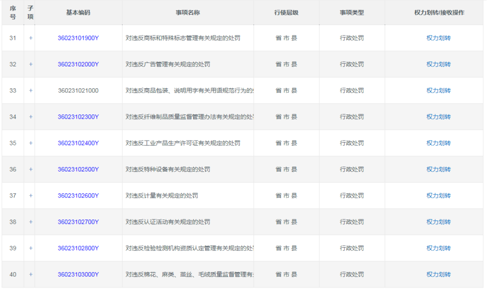The image size is (487, 289).
Task: Open code link 36023102700Y
Action: (x=78, y=222)
